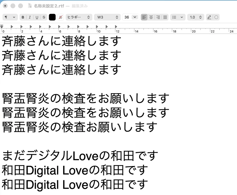
Task: Click the first line 斉藤さんに連絡します
Action: [x=62, y=41]
